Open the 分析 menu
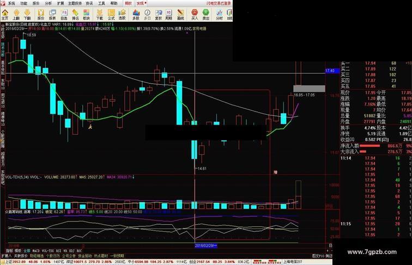Viewport: 412px width, 265px height. (48, 3)
